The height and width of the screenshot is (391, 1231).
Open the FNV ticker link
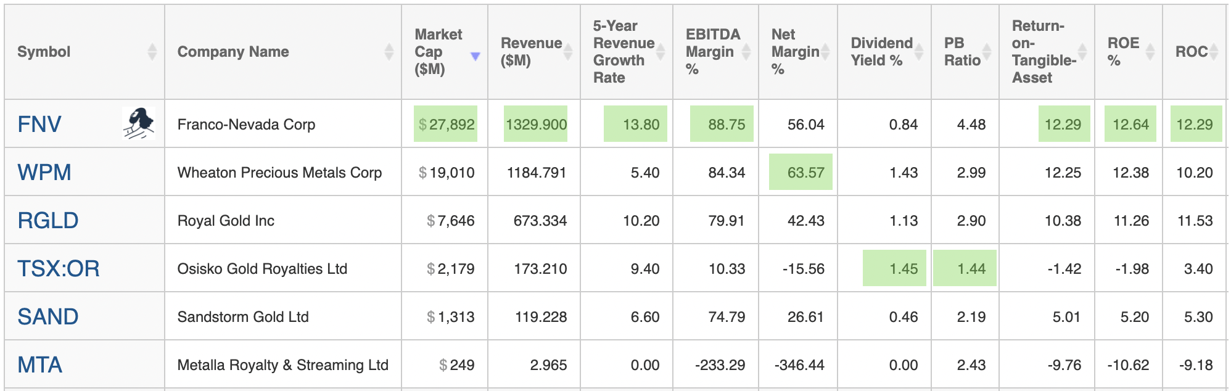click(x=39, y=125)
